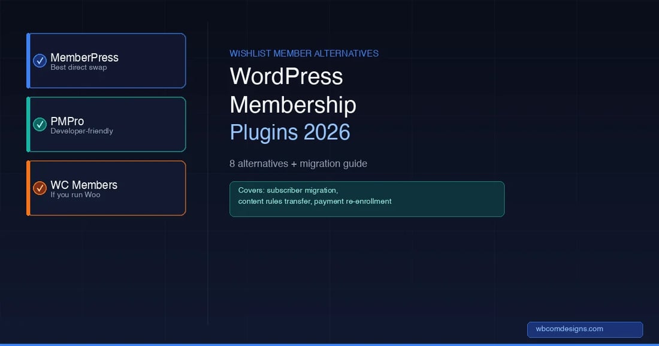Click the 'Best direct swap' subtitle
659x346 pixels.
(x=78, y=67)
